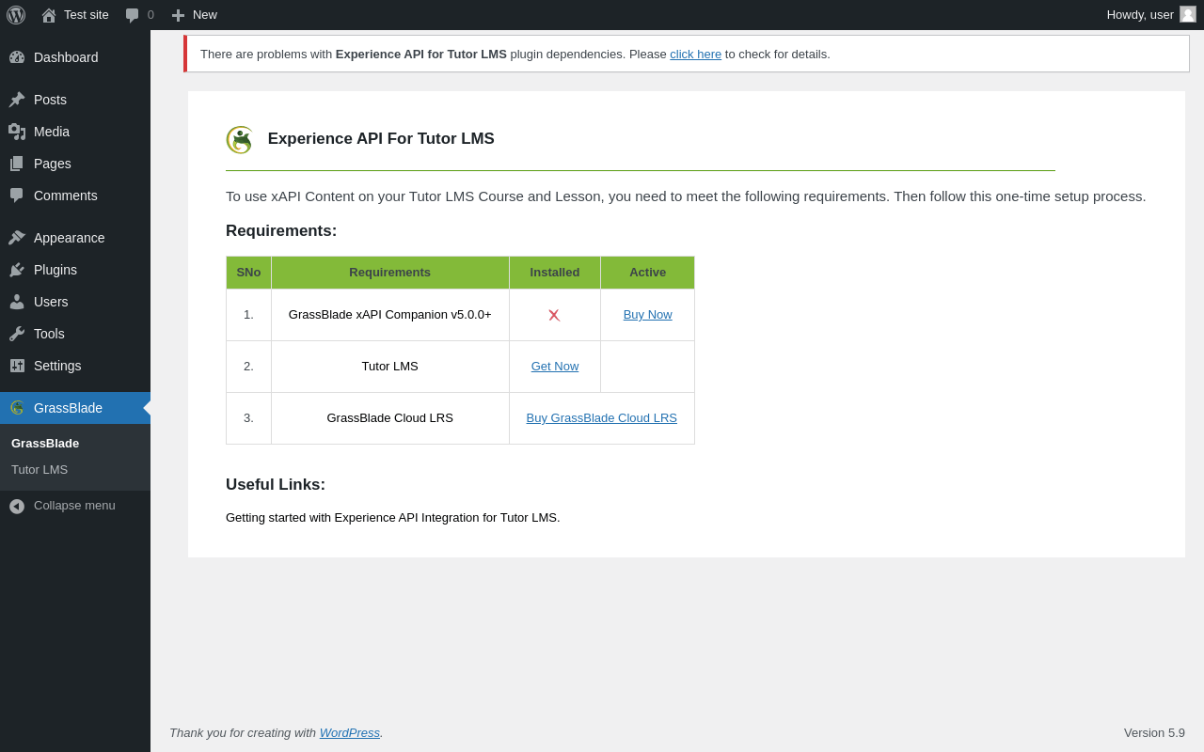
Task: Open Comments in the sidebar
Action: point(75,196)
